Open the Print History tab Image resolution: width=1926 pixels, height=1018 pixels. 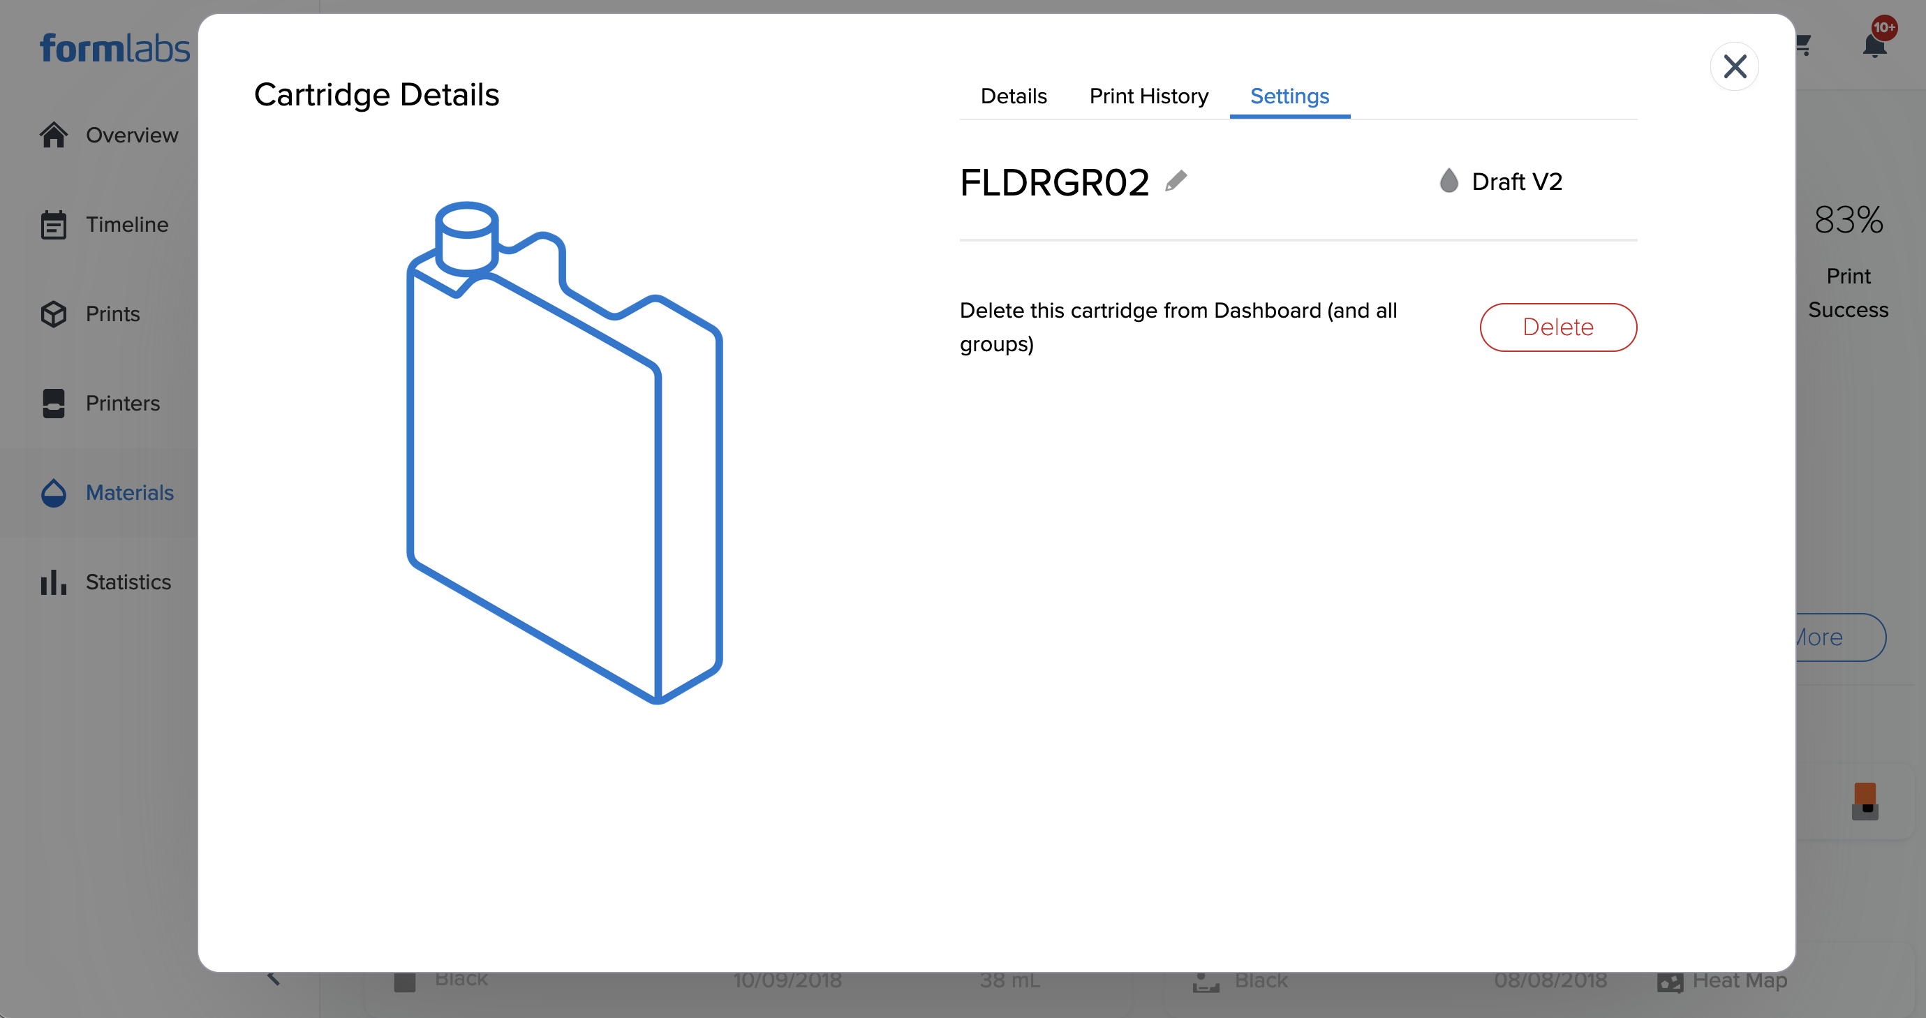1148,96
